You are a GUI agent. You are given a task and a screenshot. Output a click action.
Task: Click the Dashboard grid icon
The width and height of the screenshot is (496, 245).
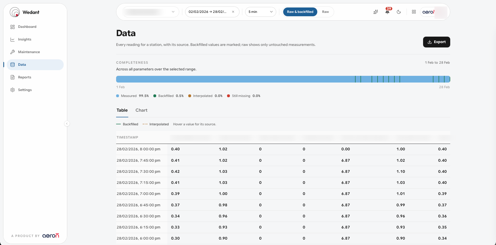pyautogui.click(x=12, y=27)
